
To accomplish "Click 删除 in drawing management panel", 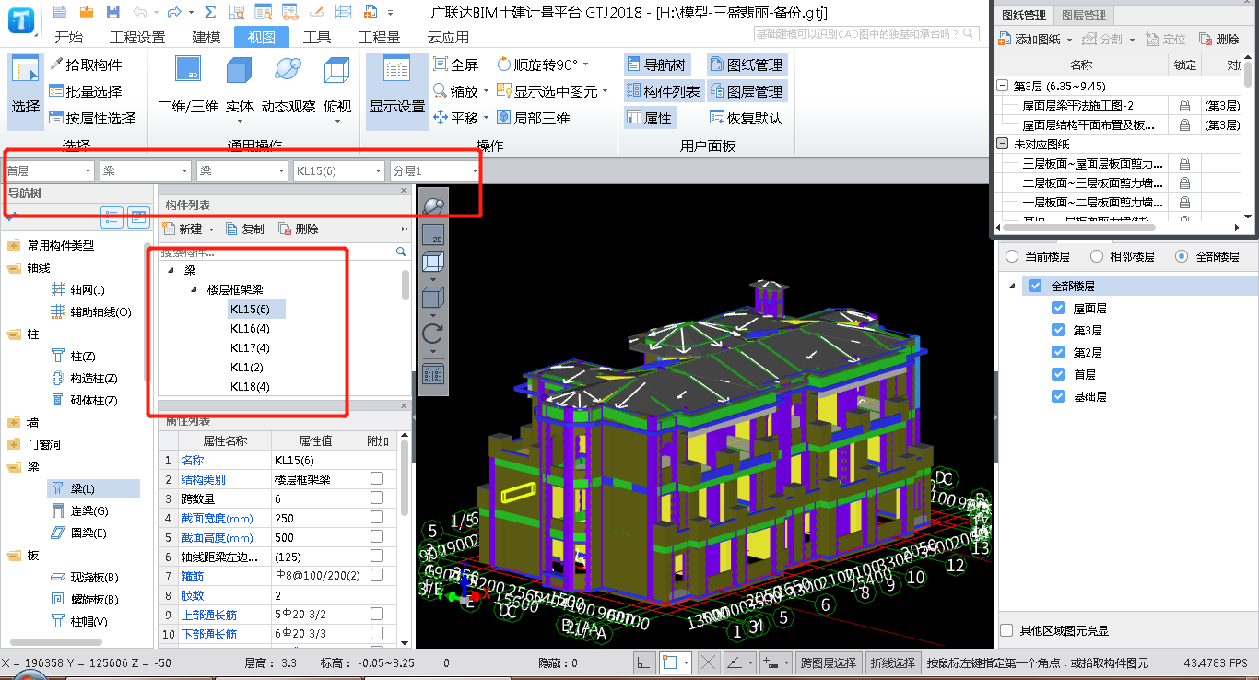I will tap(1219, 39).
